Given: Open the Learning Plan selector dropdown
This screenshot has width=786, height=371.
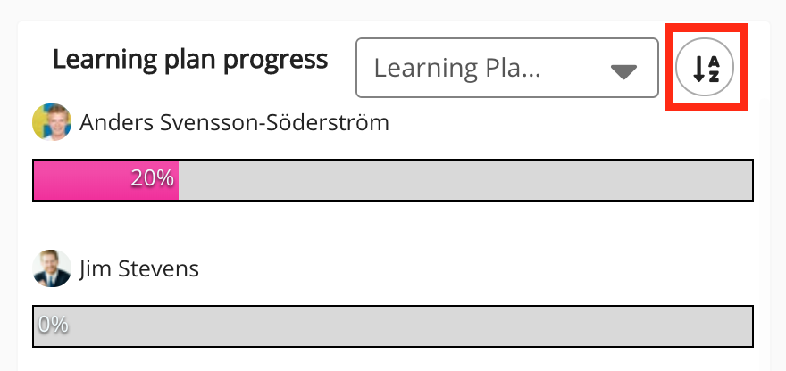Looking at the screenshot, I should [x=506, y=68].
